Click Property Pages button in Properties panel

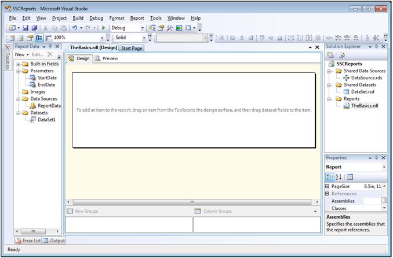tap(350, 177)
